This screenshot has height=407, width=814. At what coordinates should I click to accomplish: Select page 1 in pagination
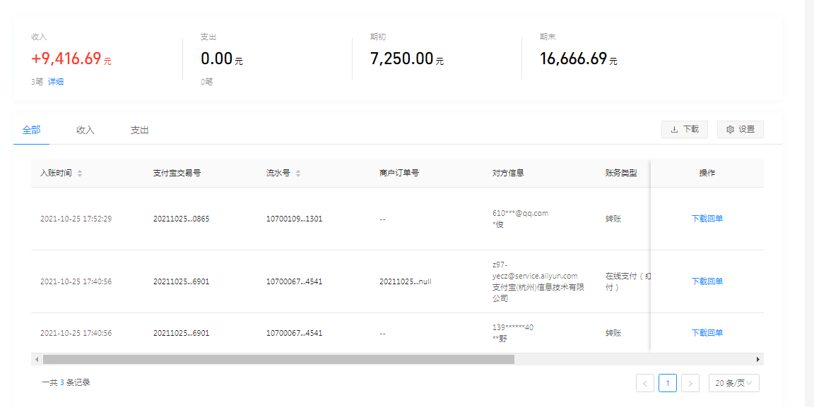(x=668, y=383)
